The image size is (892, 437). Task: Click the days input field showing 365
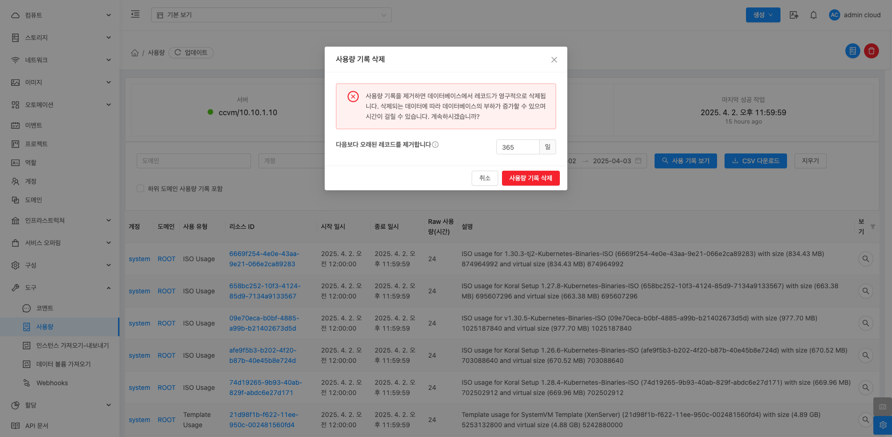click(518, 147)
